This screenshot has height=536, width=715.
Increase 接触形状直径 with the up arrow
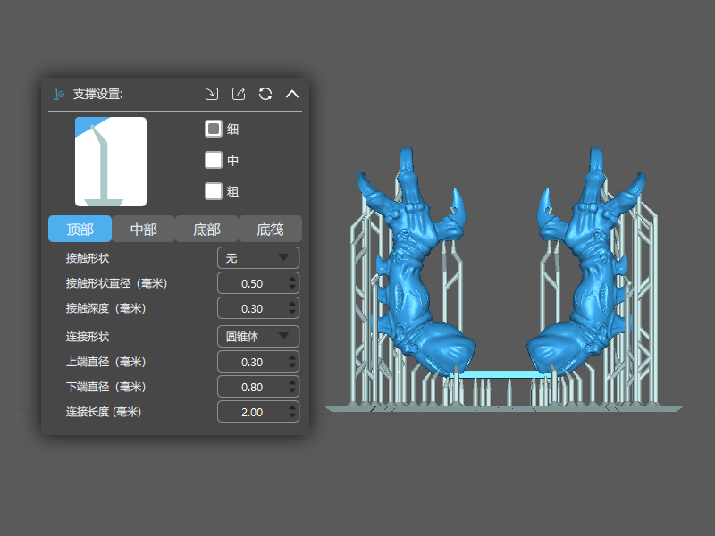(x=293, y=279)
